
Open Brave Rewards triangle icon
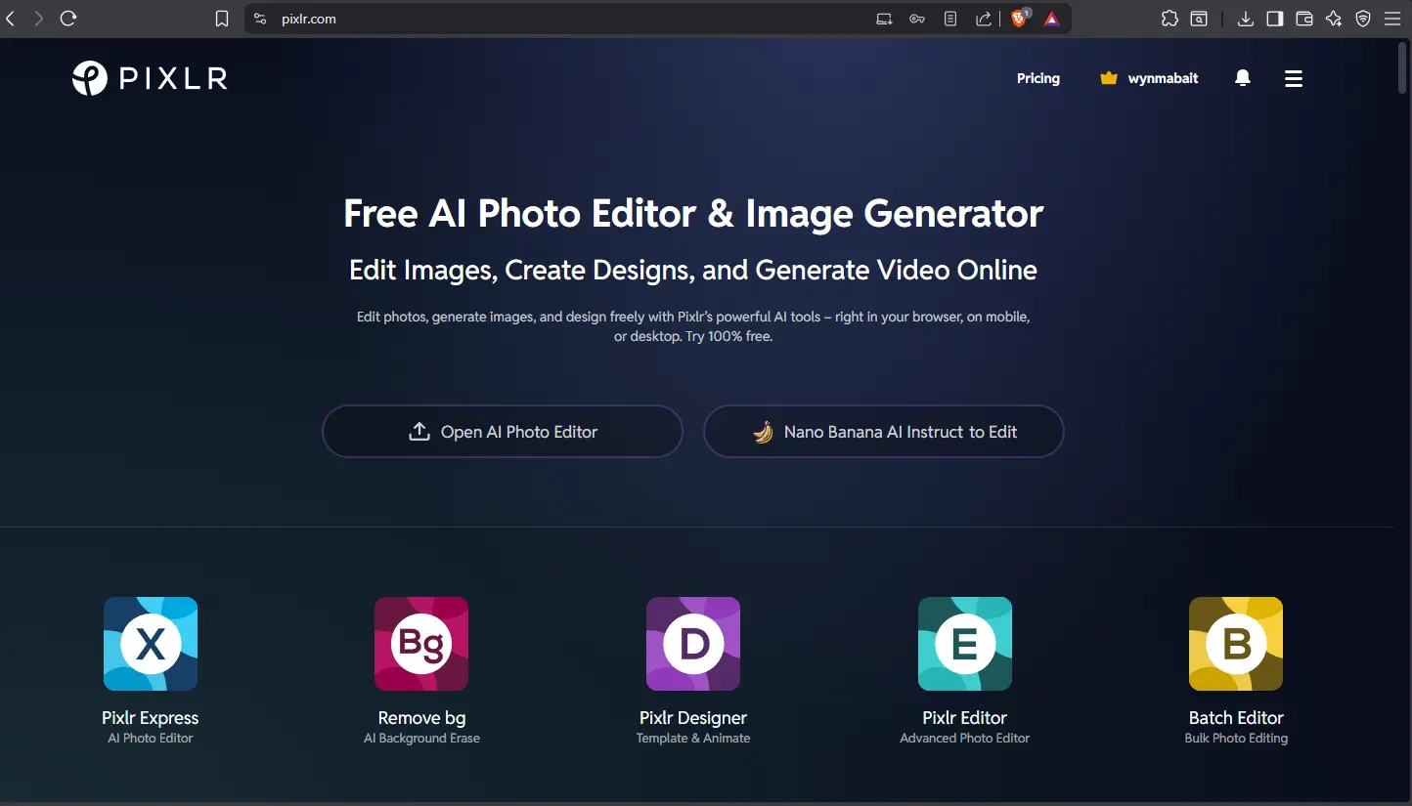click(x=1051, y=19)
